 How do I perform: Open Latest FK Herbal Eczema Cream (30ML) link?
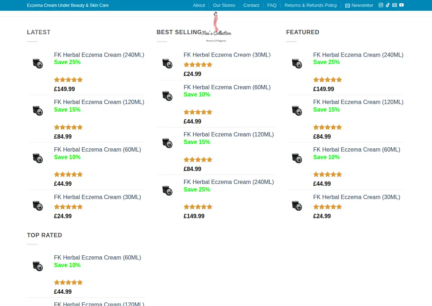[98, 197]
